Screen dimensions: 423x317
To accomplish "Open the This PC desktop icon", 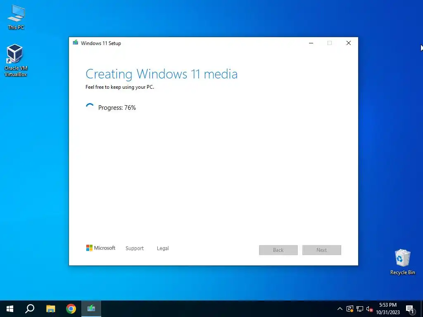I will (16, 17).
